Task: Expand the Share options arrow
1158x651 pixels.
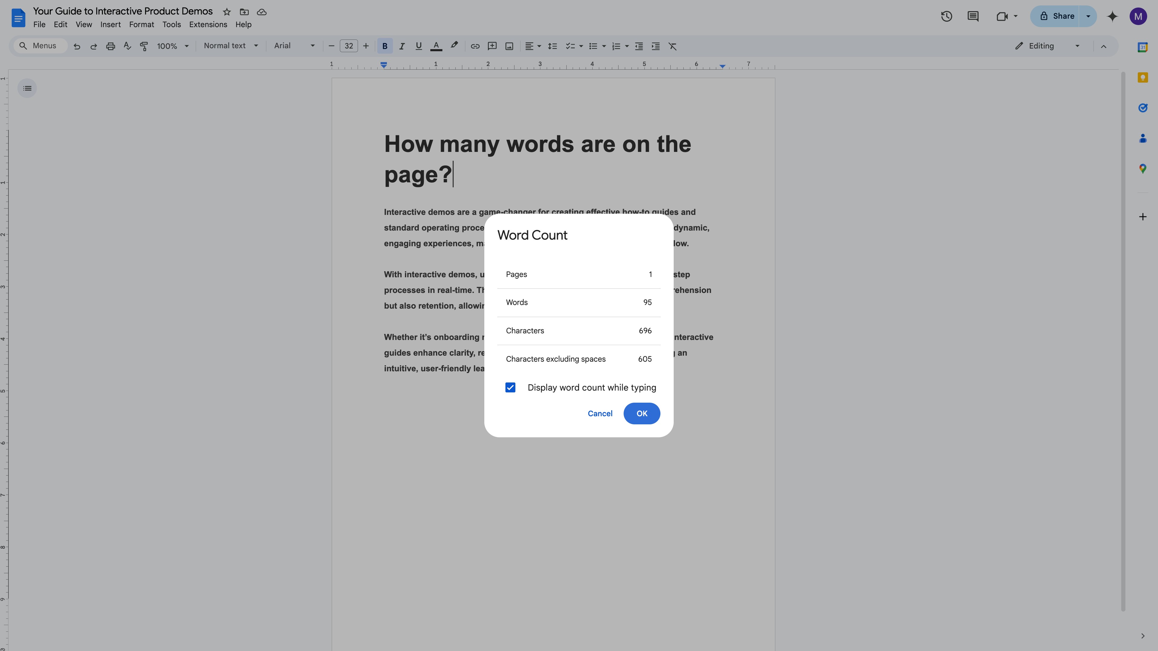Action: click(1088, 16)
